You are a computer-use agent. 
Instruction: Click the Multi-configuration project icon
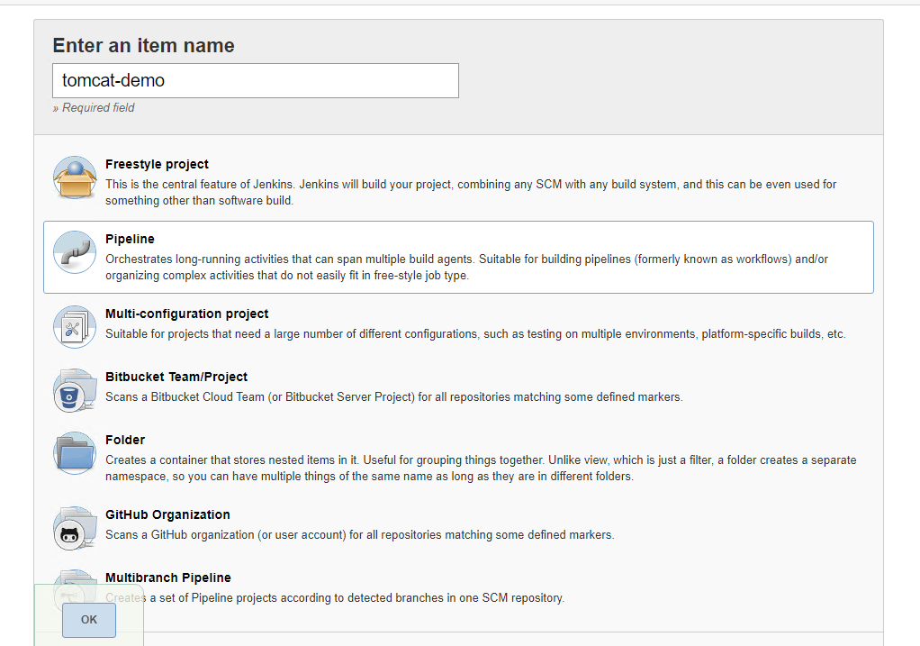(x=75, y=327)
